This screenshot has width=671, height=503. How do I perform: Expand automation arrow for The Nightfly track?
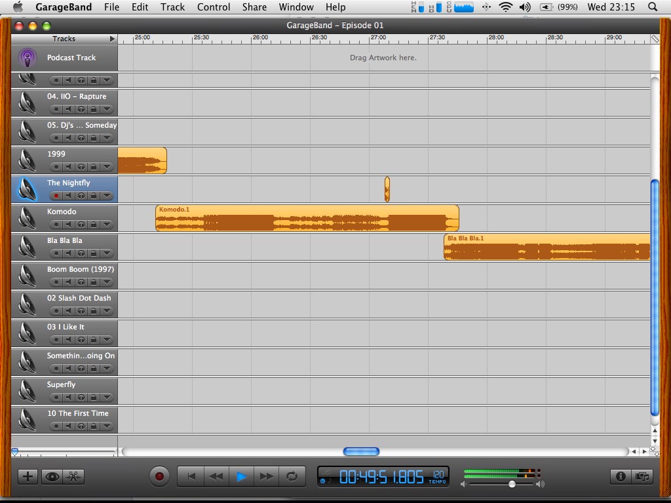tap(107, 196)
